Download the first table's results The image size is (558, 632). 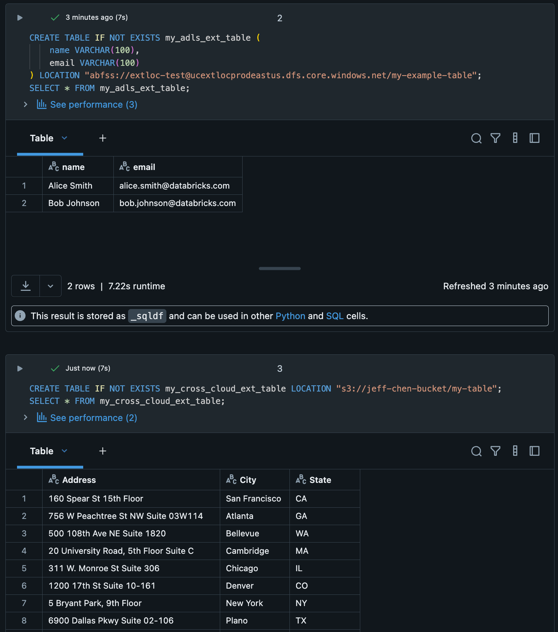click(26, 286)
